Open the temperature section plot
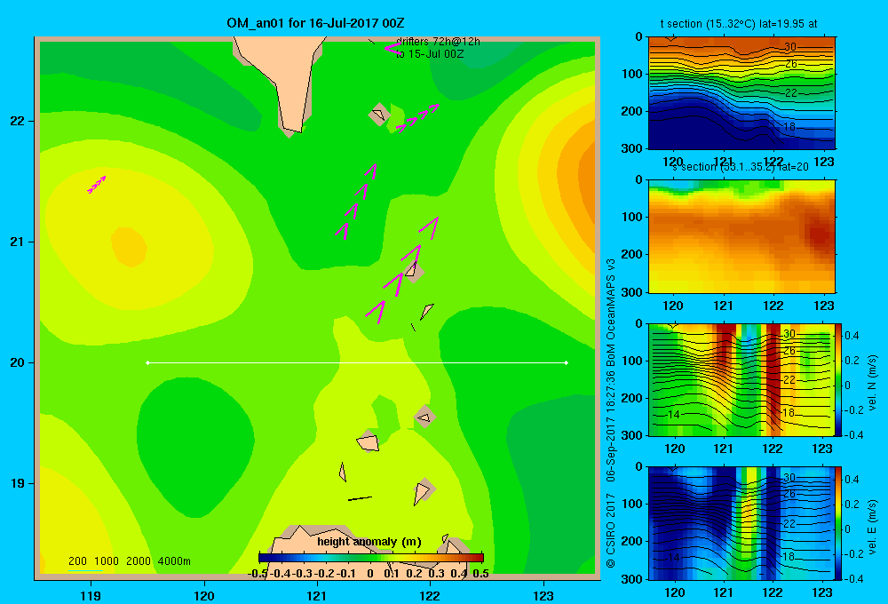The image size is (888, 604). [x=741, y=92]
